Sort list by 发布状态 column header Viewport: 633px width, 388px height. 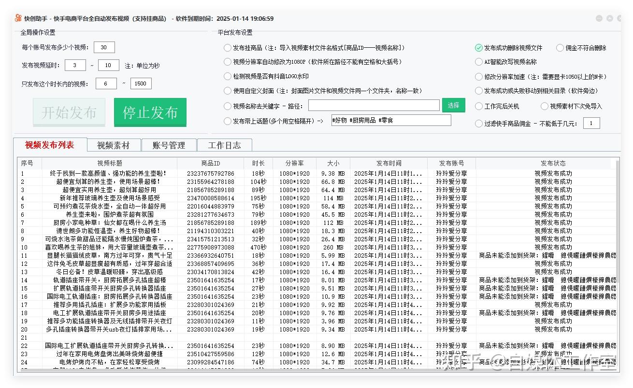click(x=553, y=163)
